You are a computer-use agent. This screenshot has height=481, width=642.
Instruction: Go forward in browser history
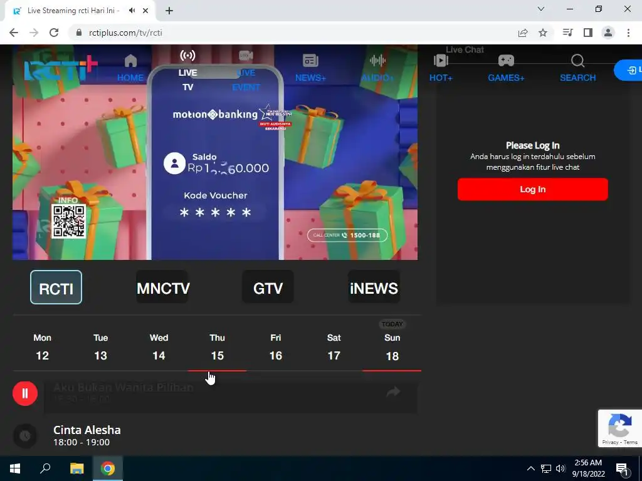point(34,33)
